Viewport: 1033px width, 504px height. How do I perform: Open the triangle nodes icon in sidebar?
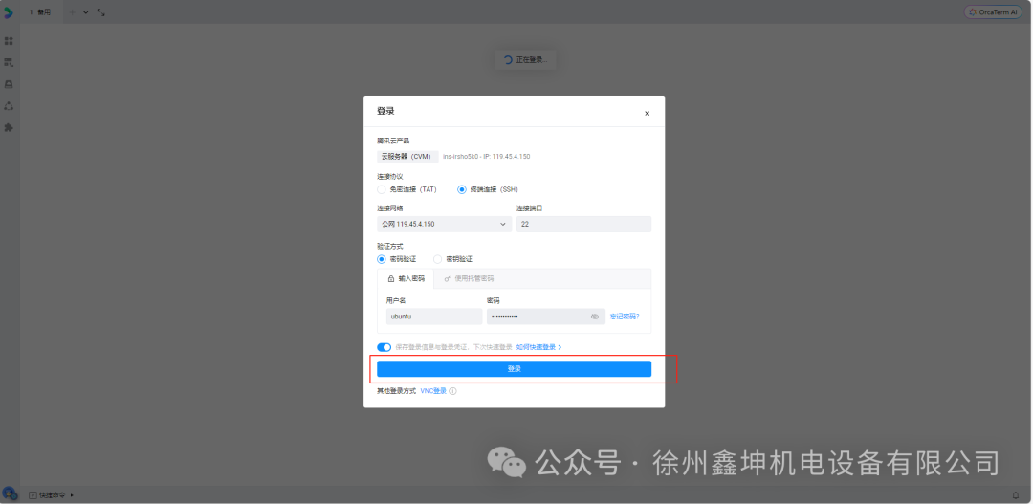click(9, 106)
